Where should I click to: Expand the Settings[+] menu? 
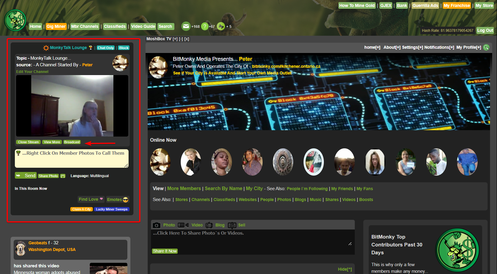tap(413, 47)
